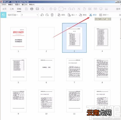
Task: Click the rotate clockwise icon in top toolbar
Action: click(x=70, y=9)
